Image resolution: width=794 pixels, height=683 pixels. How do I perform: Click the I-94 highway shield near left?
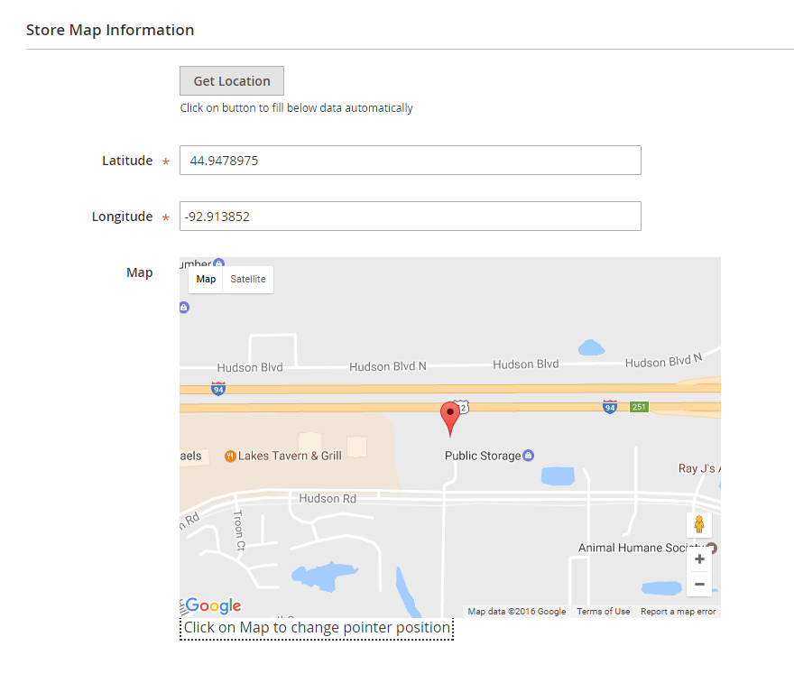(x=217, y=388)
